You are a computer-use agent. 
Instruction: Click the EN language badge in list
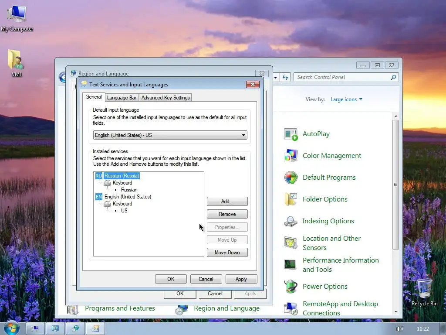click(99, 197)
